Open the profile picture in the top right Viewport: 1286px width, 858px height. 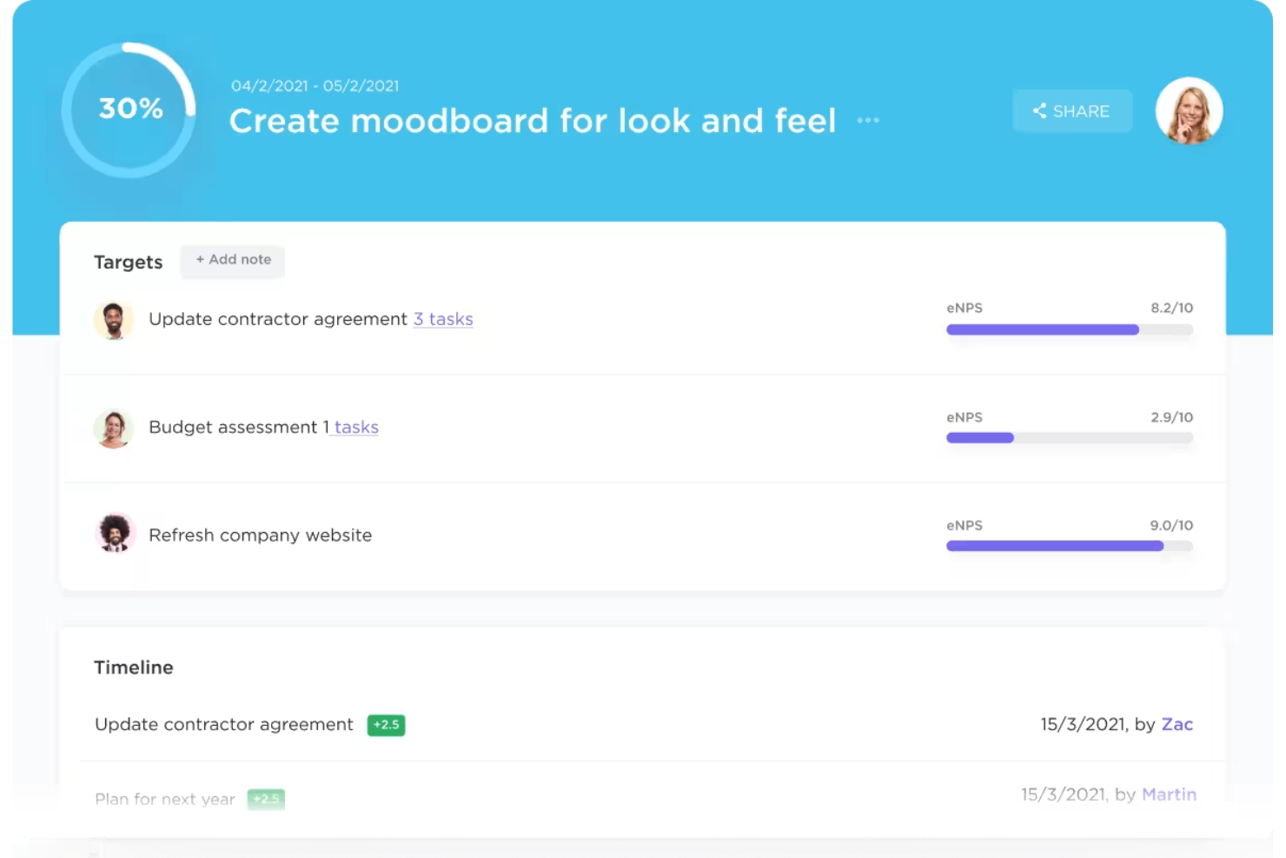coord(1189,110)
